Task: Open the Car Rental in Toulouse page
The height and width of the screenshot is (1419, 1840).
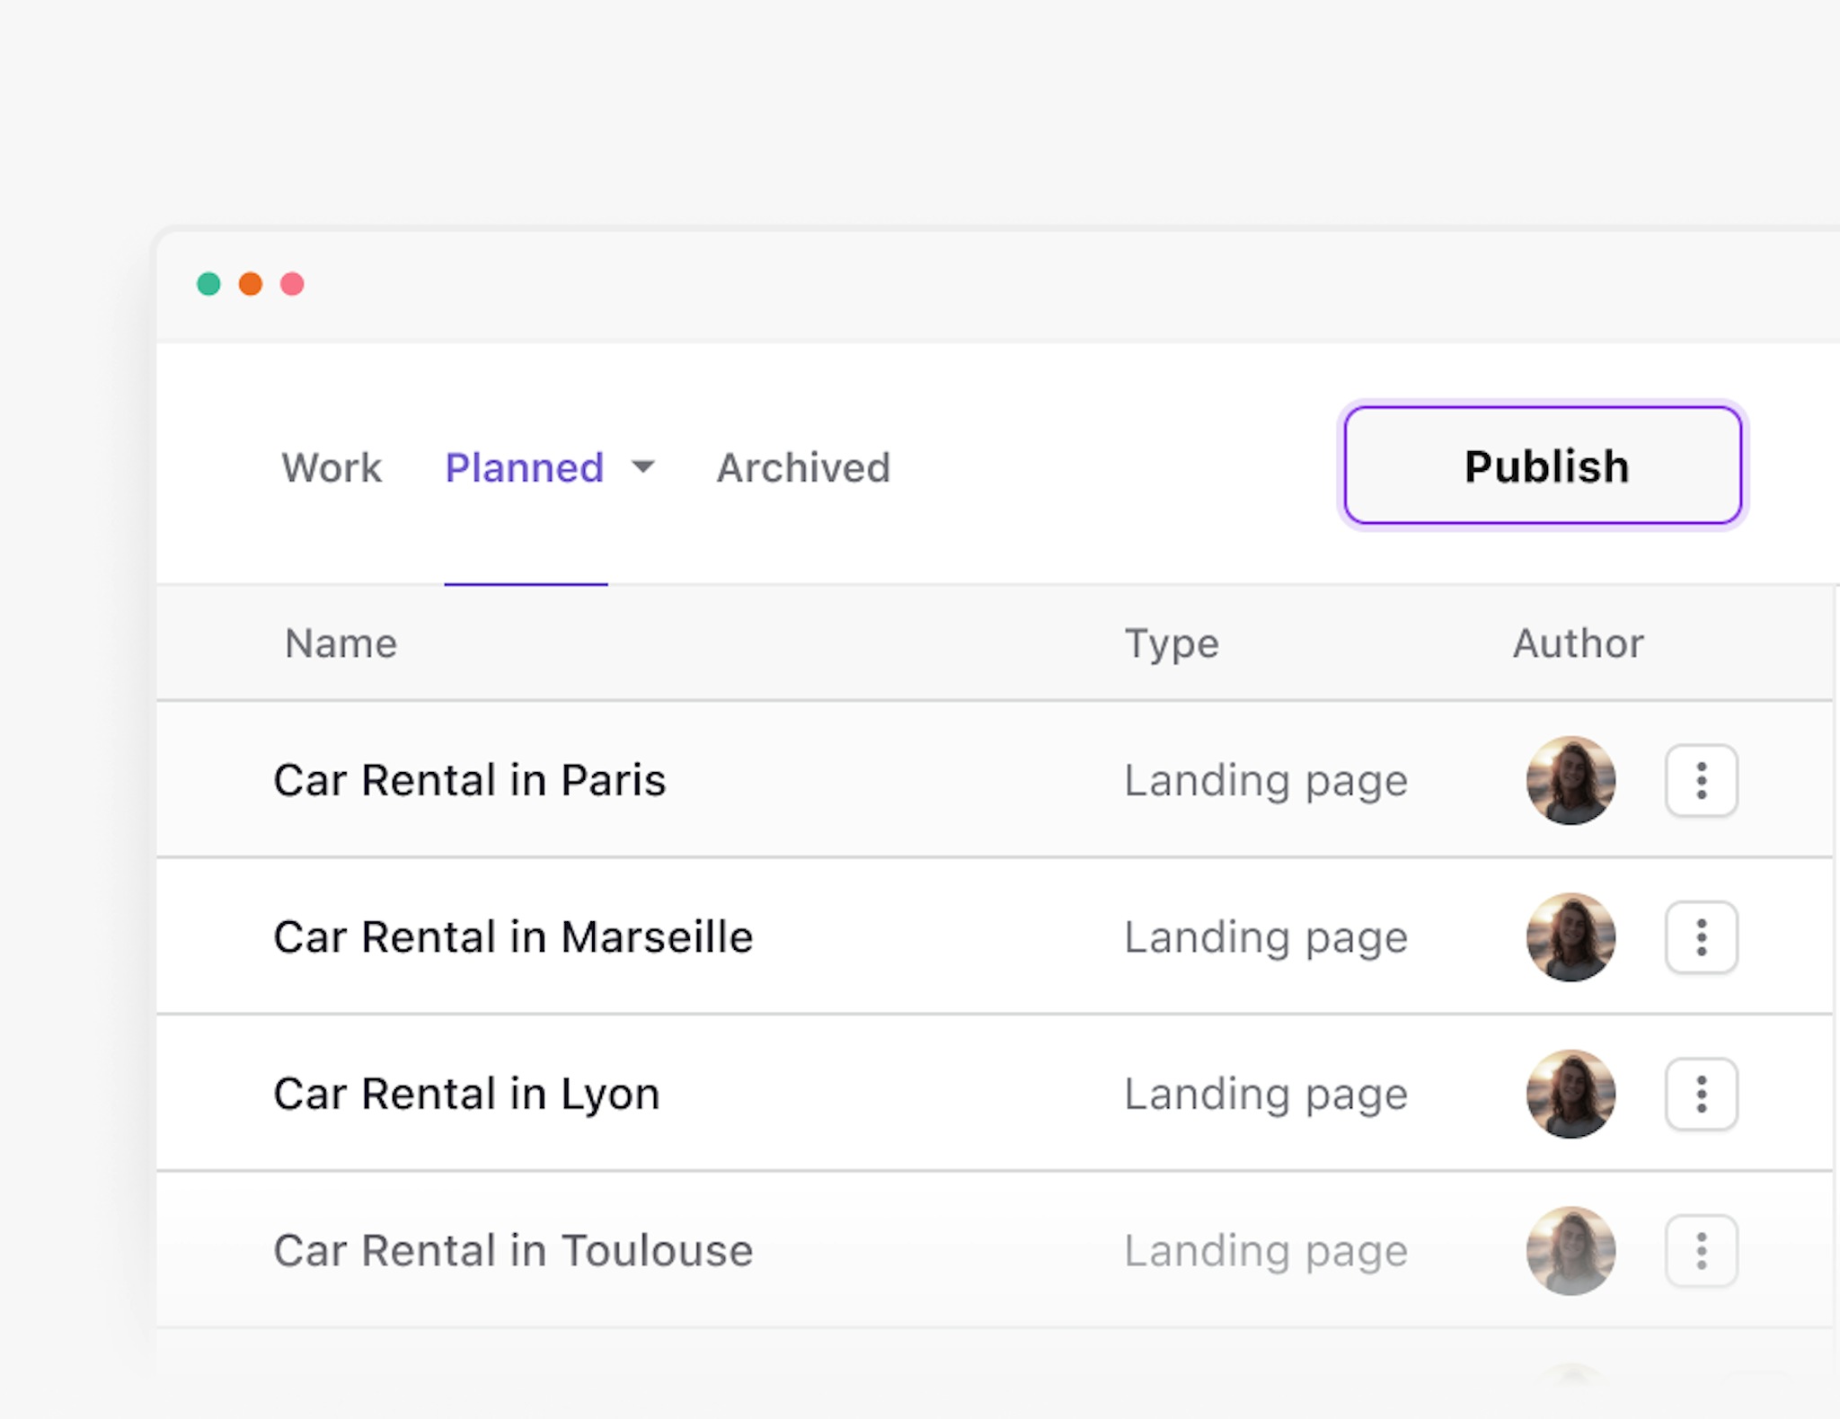Action: (513, 1251)
